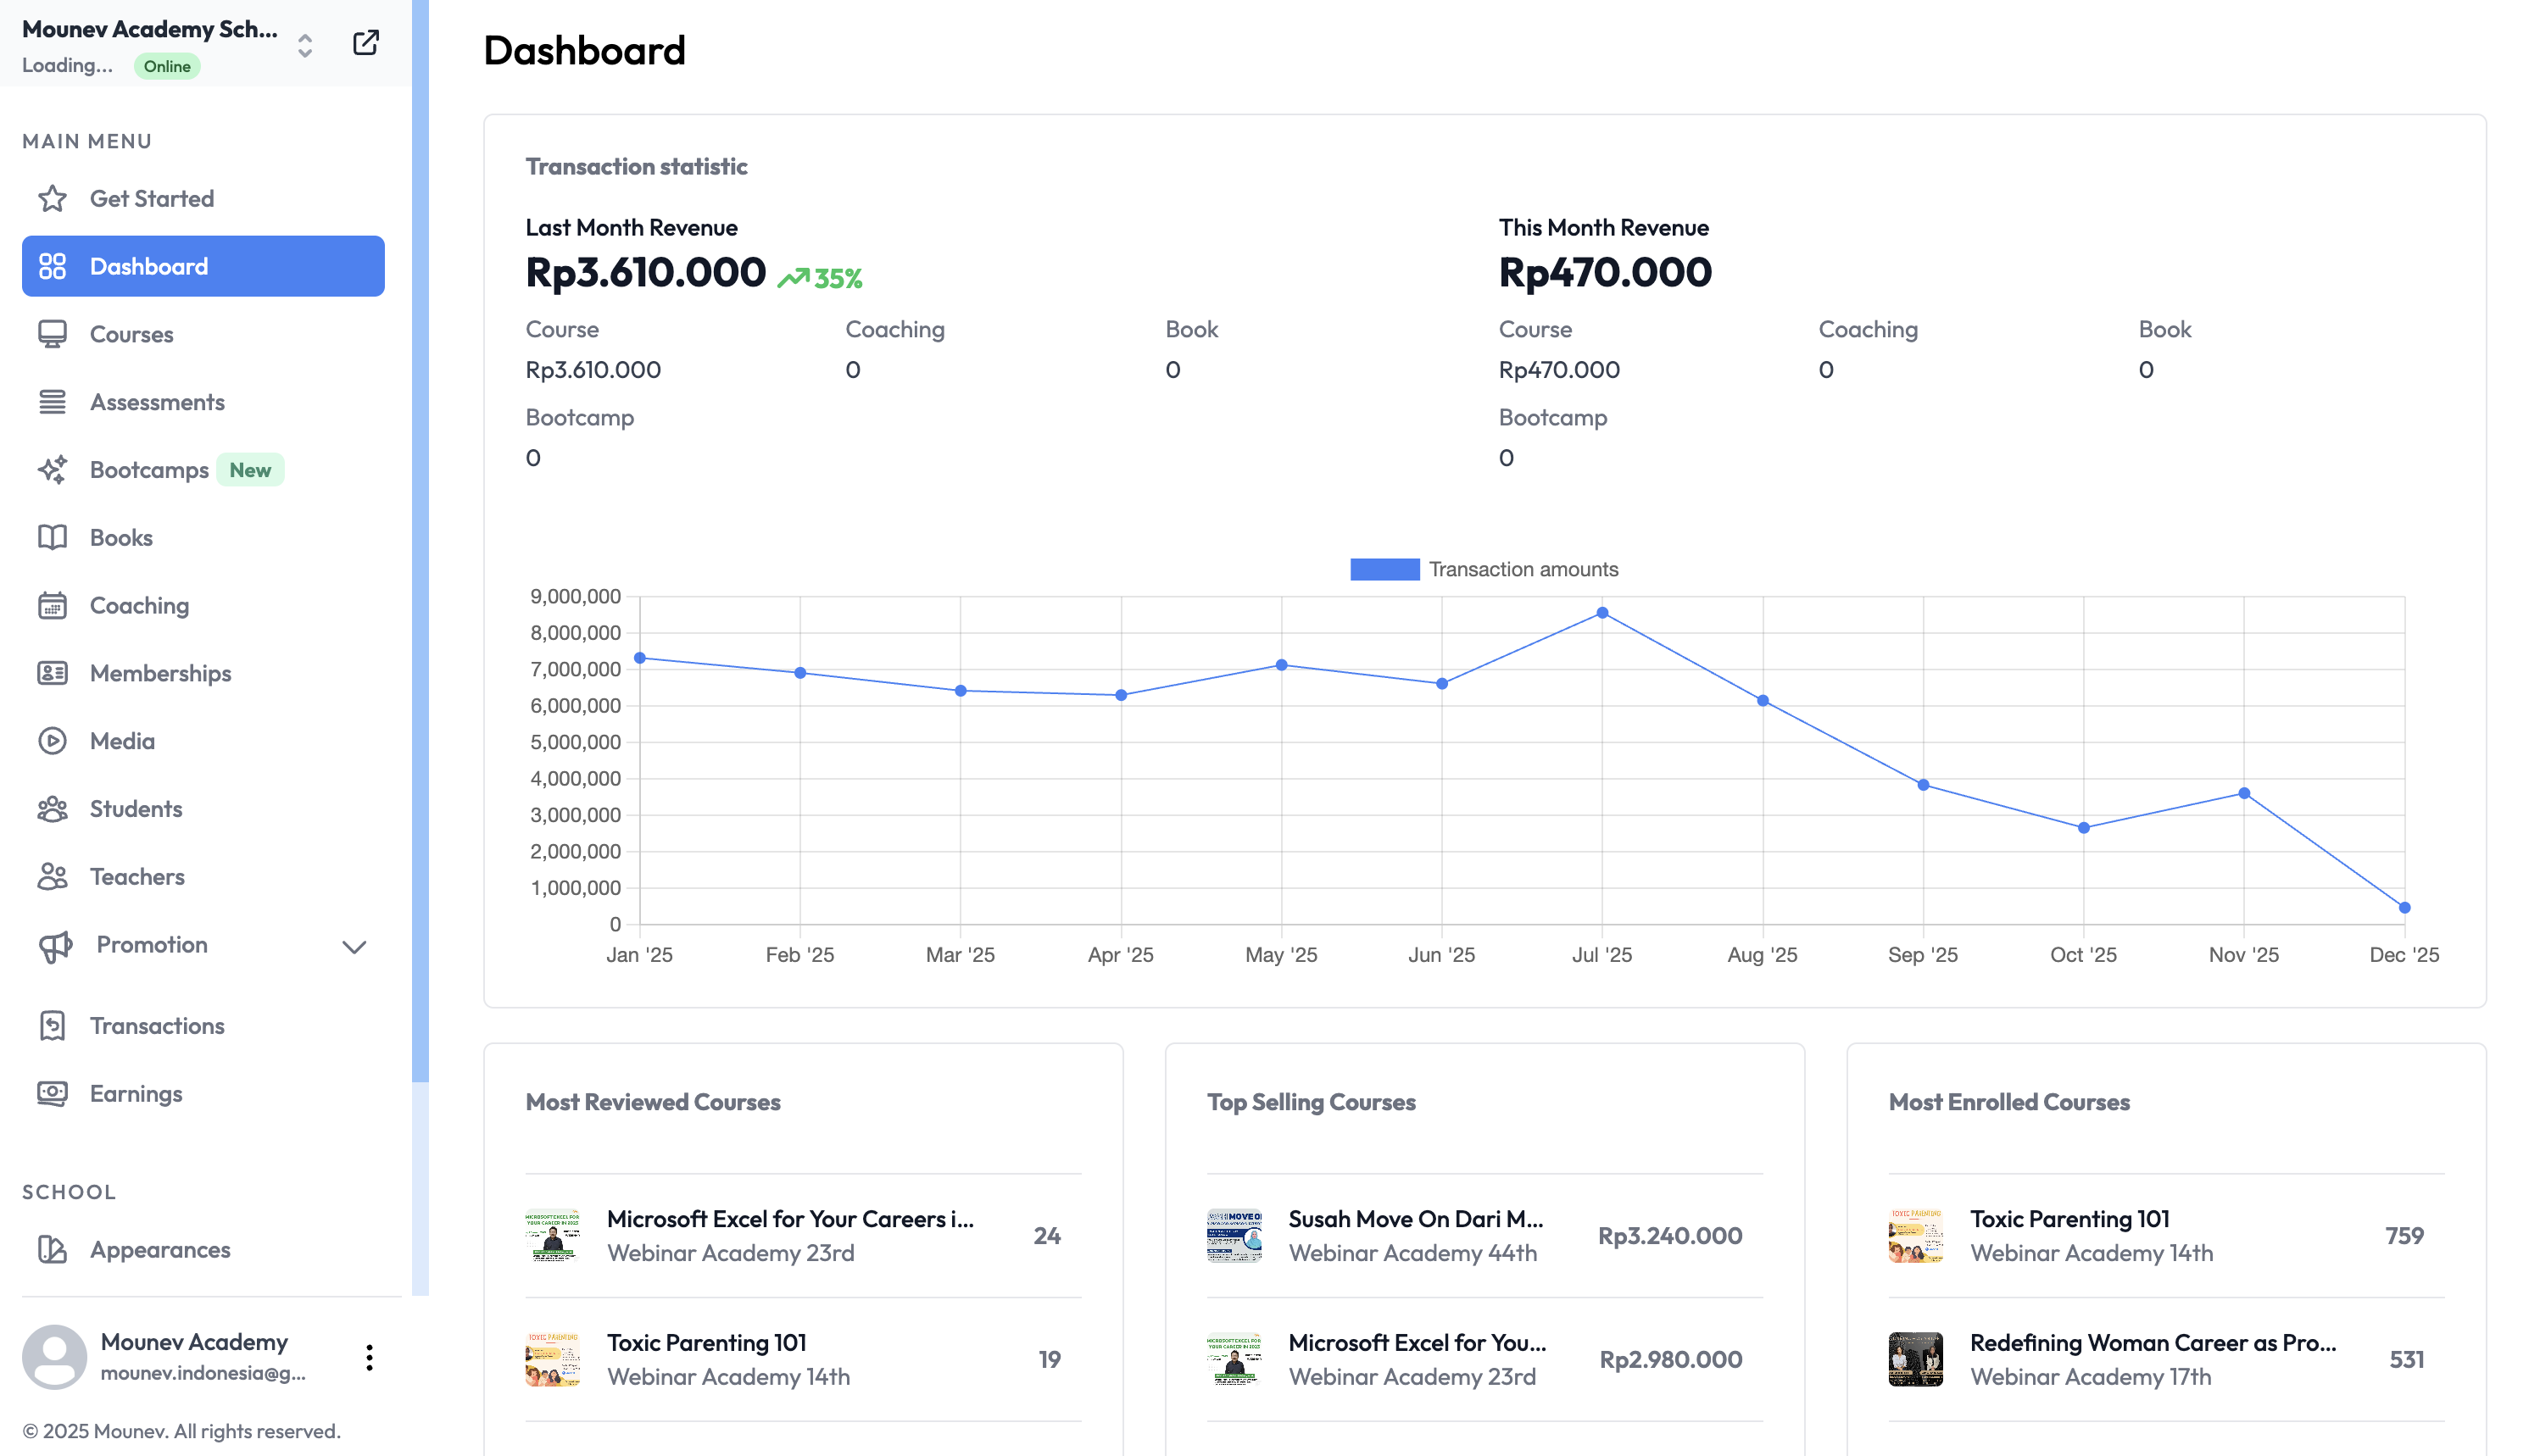2540x1456 pixels.
Task: Click the Courses monitor icon
Action: (52, 334)
